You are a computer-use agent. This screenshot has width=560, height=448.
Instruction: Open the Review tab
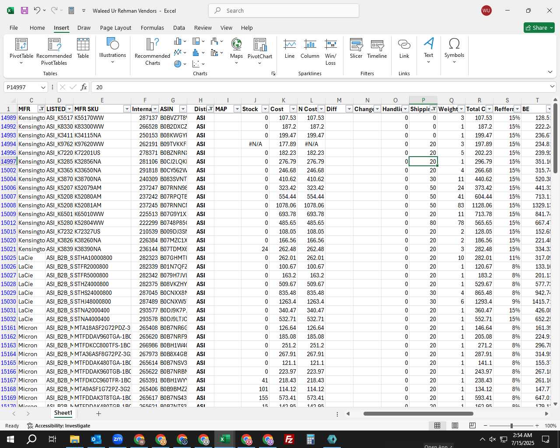(x=203, y=28)
